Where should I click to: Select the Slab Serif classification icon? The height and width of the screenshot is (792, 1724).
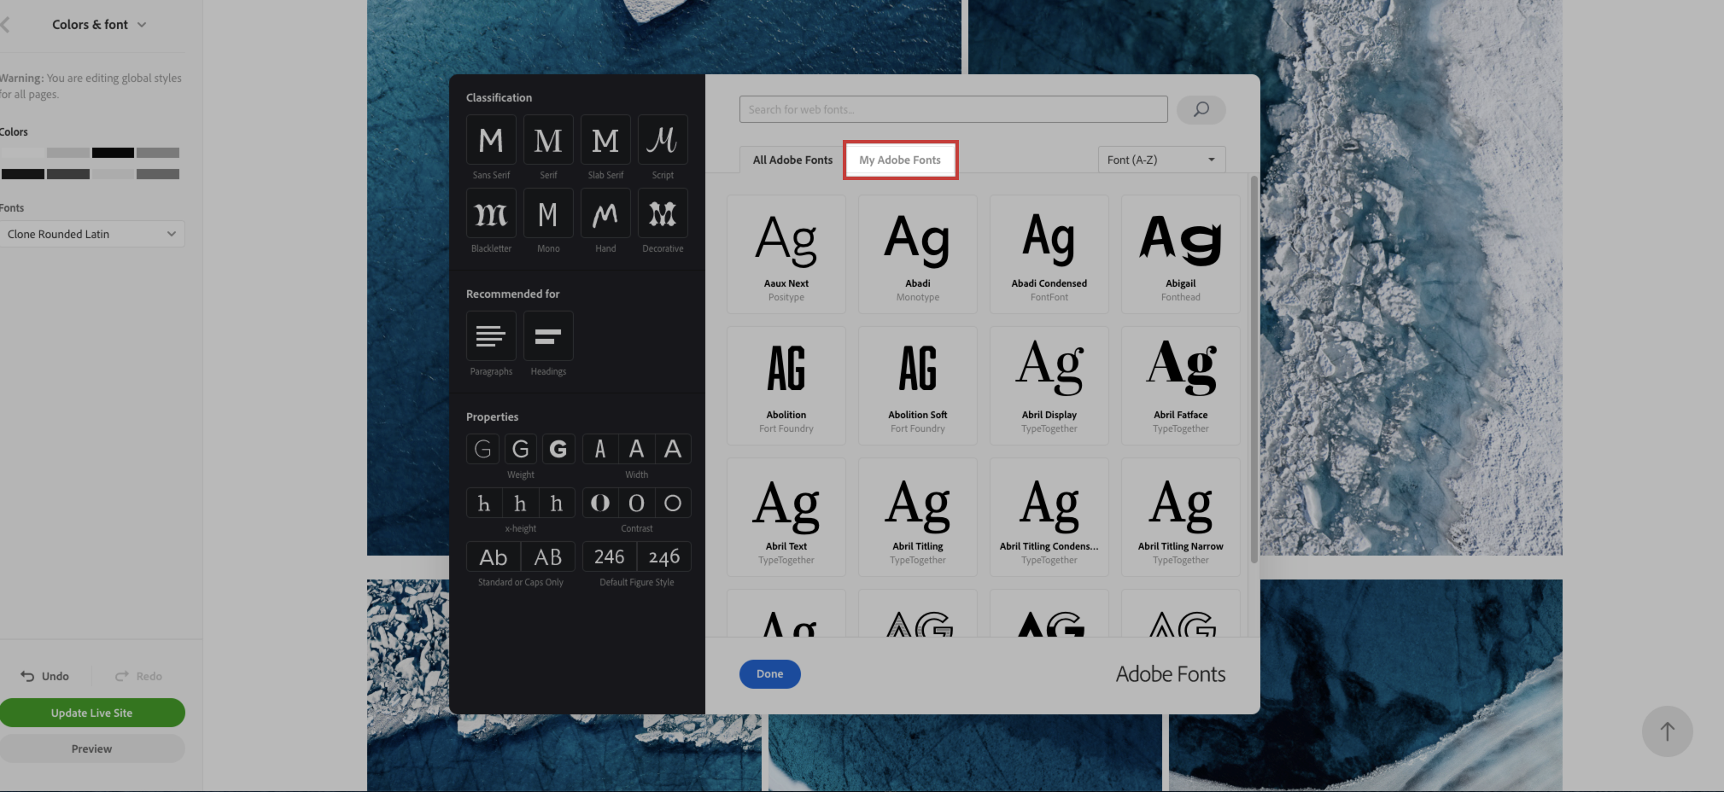click(x=605, y=140)
